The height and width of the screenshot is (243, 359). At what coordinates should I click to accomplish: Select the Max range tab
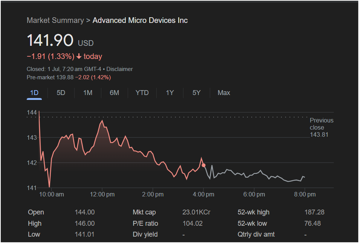(224, 93)
